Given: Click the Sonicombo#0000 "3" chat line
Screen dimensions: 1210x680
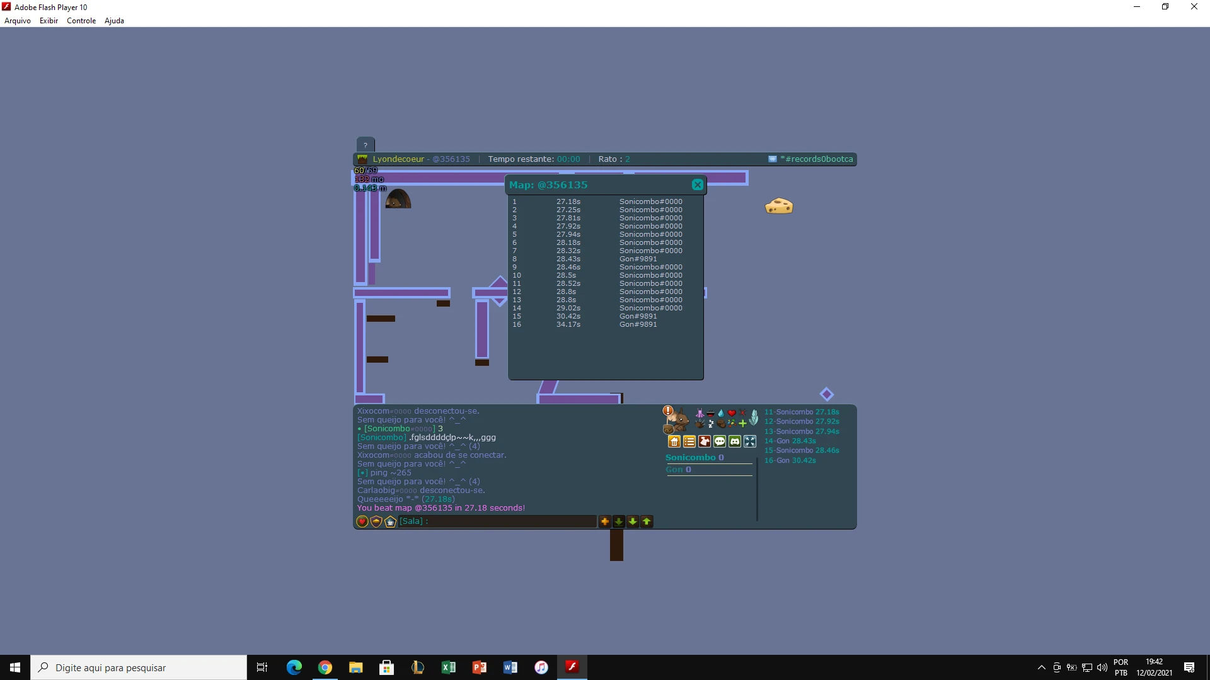Looking at the screenshot, I should (400, 429).
